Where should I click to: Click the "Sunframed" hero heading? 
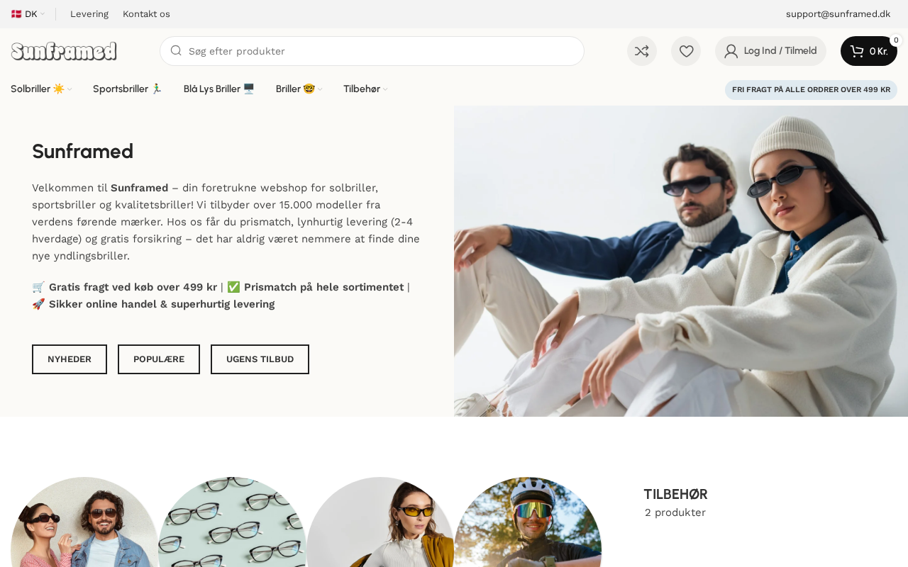[x=82, y=151]
